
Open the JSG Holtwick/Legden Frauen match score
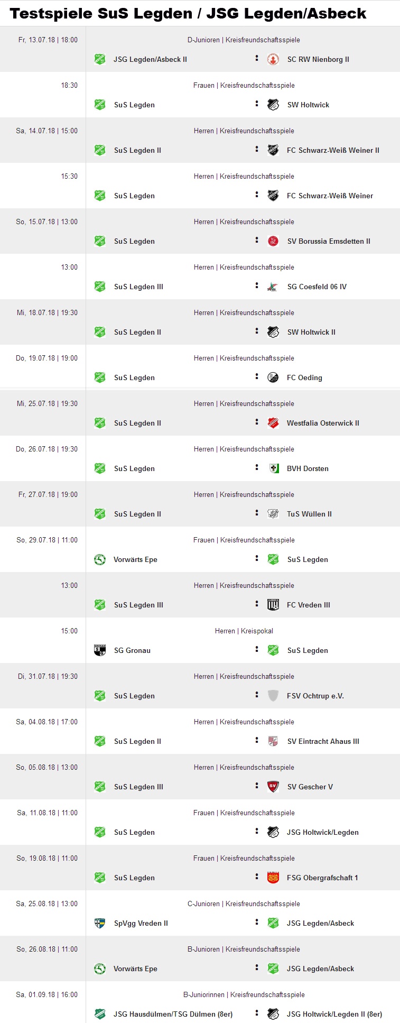pyautogui.click(x=257, y=832)
